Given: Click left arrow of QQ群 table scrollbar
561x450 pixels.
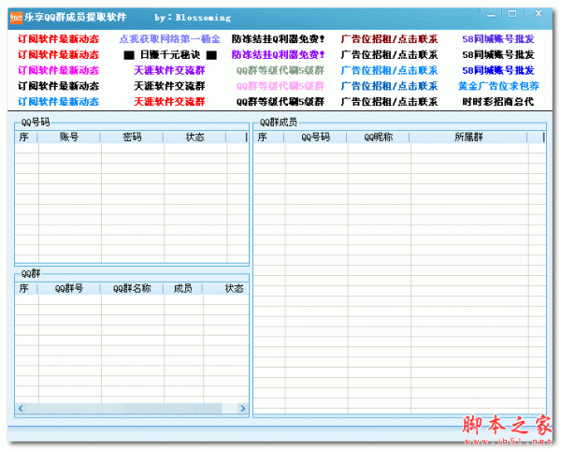Looking at the screenshot, I should click(21, 408).
